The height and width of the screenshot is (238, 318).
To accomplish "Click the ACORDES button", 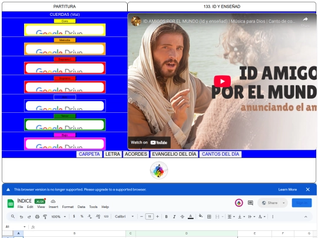I will [x=136, y=154].
